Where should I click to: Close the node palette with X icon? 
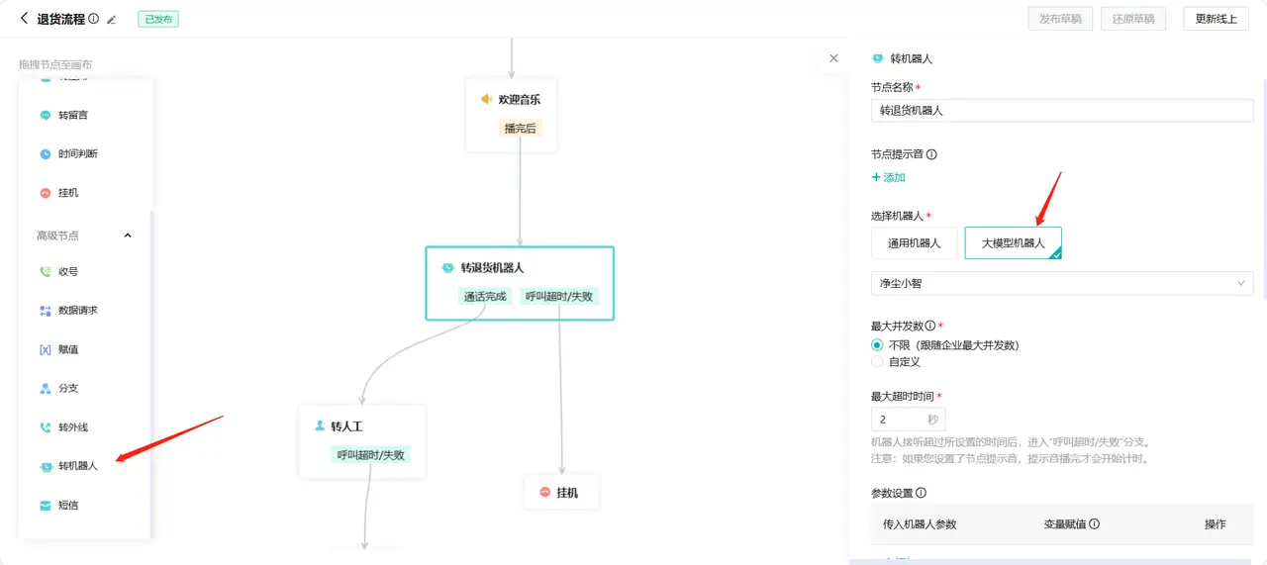(x=833, y=58)
